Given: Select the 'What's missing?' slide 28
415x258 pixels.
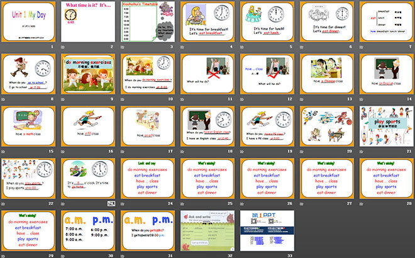Looking at the screenshot, I should click(387, 179).
